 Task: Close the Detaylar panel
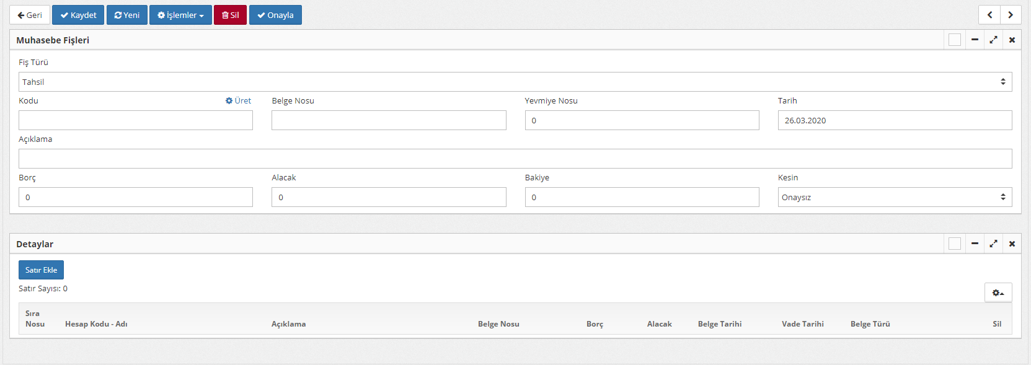[x=1012, y=244]
